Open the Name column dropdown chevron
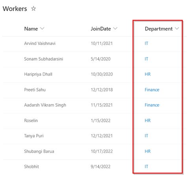187x175 pixels. click(42, 28)
